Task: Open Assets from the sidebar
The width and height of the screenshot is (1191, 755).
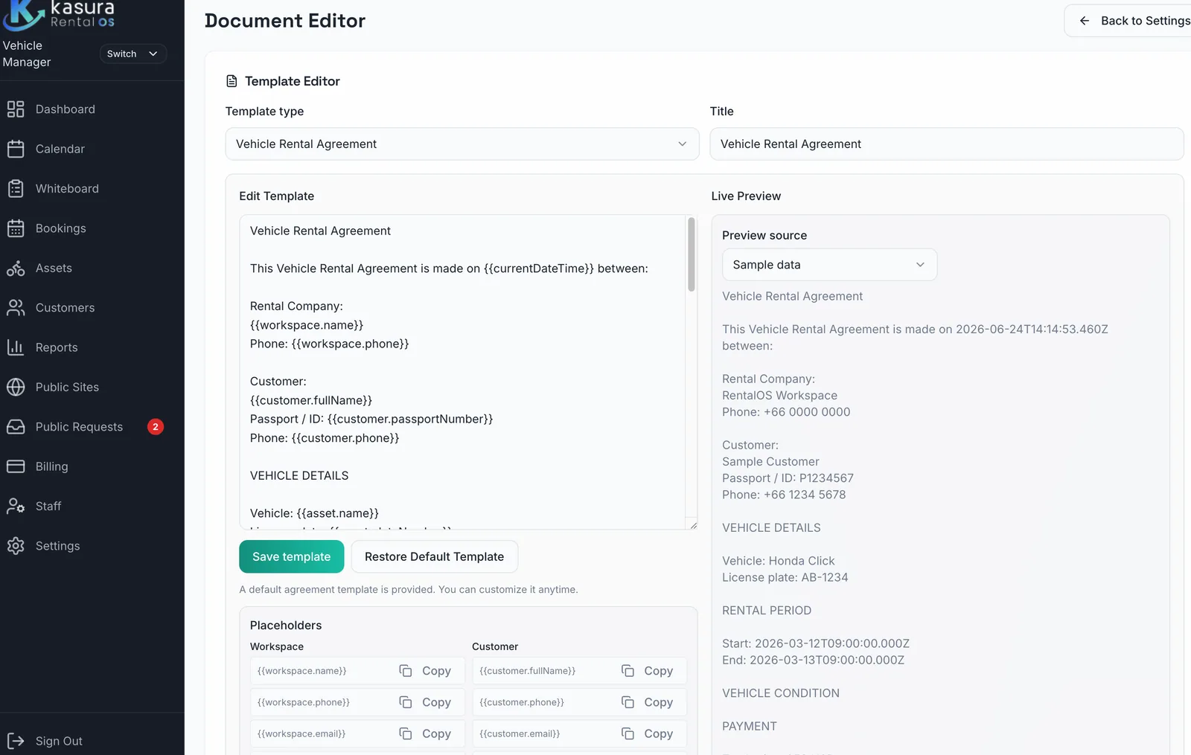Action: 54,268
